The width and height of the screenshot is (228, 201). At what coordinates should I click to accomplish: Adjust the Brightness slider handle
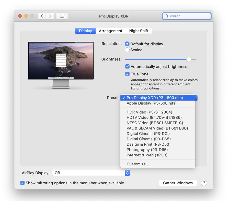tap(189, 59)
